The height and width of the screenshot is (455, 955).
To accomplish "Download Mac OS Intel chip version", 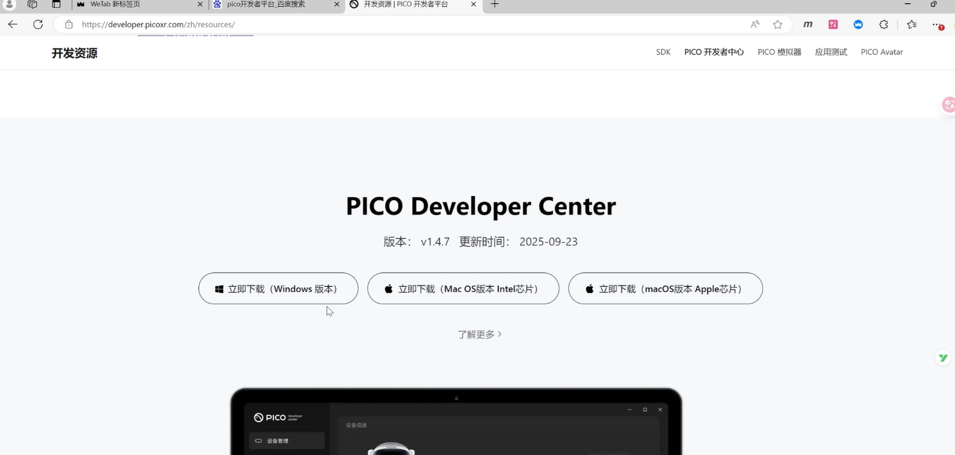I will coord(463,289).
